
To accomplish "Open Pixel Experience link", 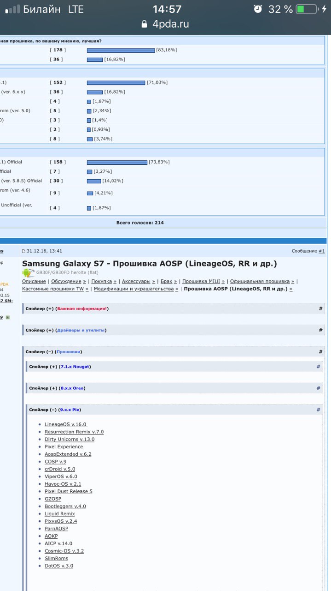I will click(x=64, y=446).
